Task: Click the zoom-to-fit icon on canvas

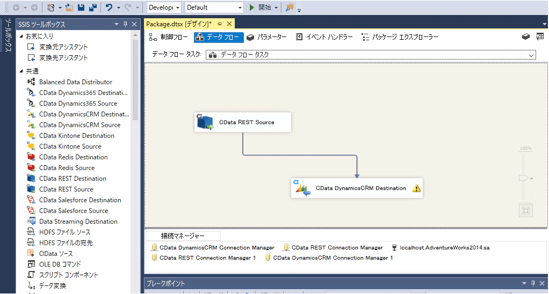Action: click(525, 211)
